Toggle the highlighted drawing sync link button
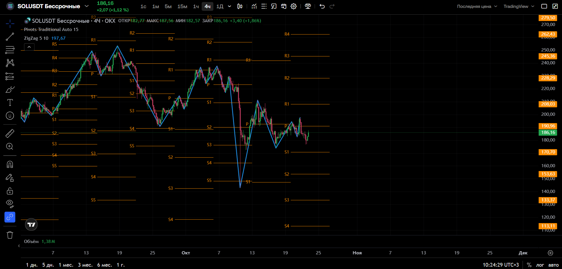Image resolution: width=562 pixels, height=269 pixels. click(10, 217)
